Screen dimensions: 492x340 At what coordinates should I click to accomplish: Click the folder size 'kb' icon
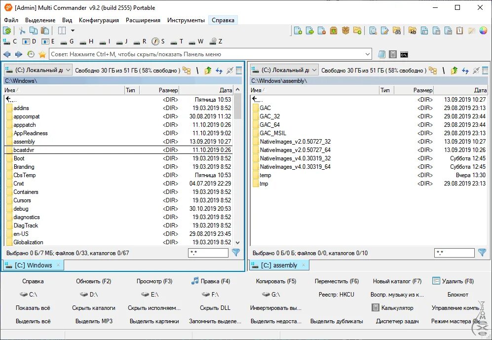413,31
